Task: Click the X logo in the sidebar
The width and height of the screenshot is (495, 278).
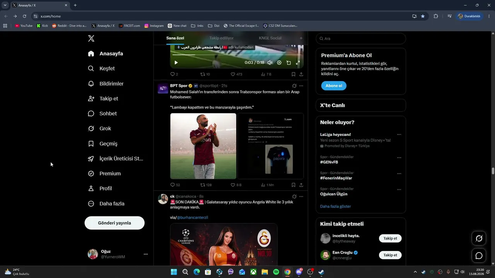Action: click(x=91, y=38)
